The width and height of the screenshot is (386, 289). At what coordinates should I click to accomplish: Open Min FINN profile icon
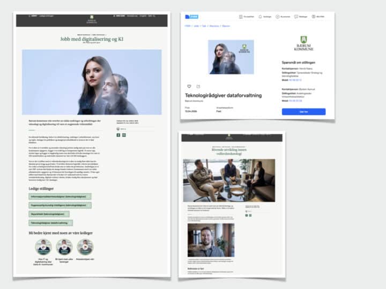tap(314, 17)
